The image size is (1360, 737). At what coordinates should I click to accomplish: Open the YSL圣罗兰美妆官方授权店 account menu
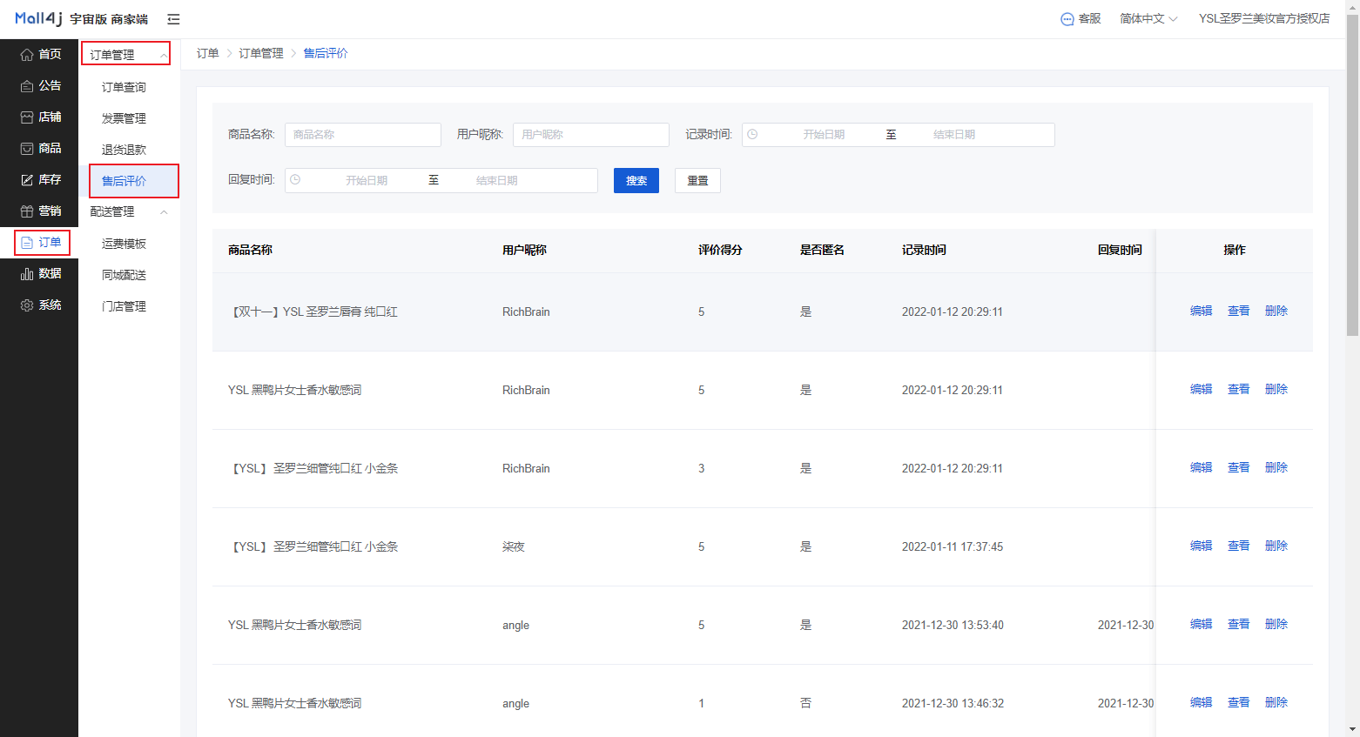point(1264,19)
